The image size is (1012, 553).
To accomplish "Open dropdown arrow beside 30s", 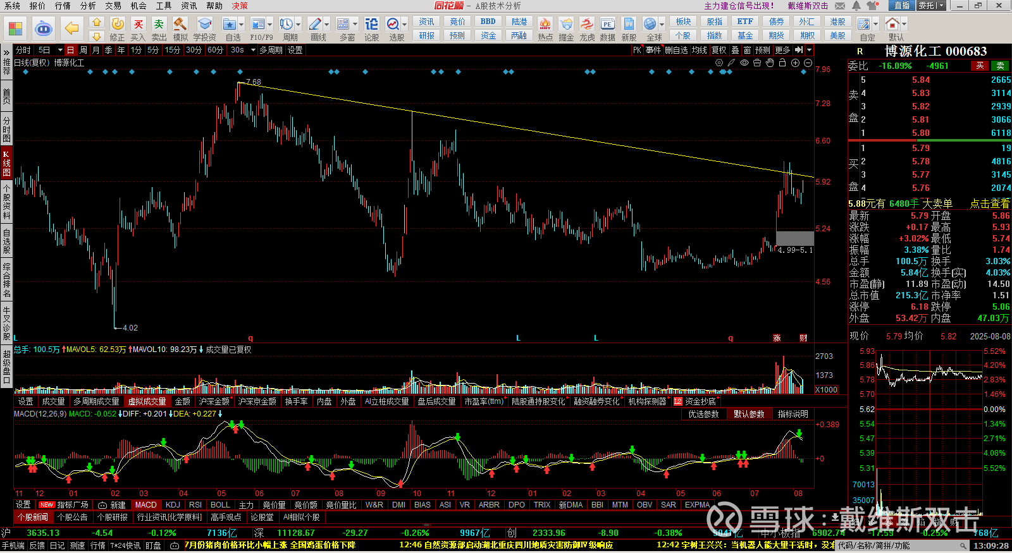I will click(253, 50).
